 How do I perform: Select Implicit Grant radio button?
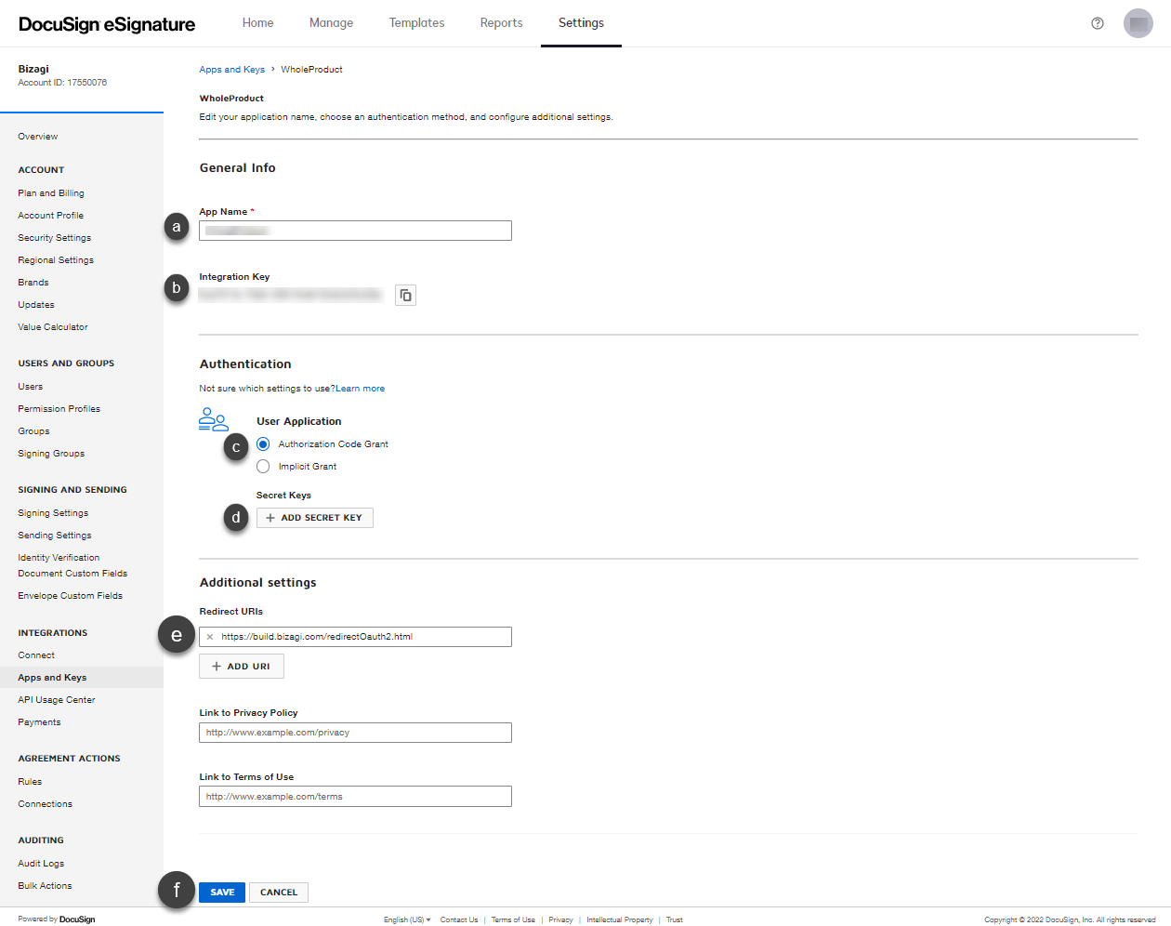263,467
